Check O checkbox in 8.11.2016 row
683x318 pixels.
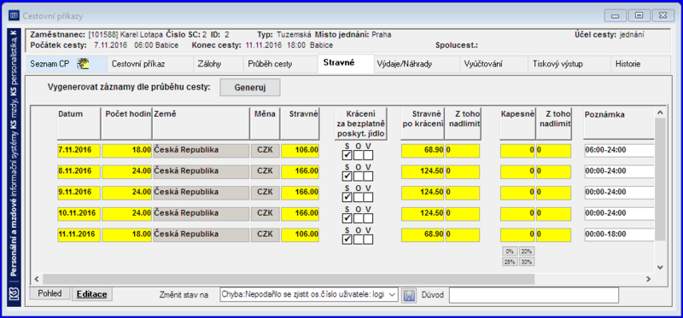358,176
